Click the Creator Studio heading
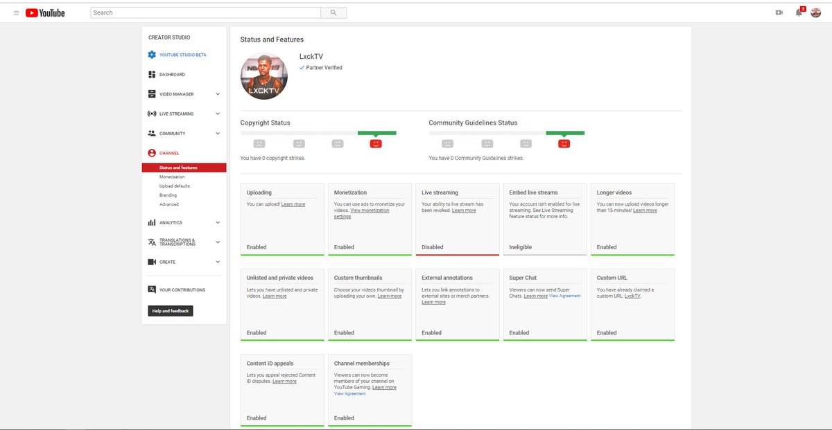This screenshot has height=430, width=832. (x=169, y=37)
